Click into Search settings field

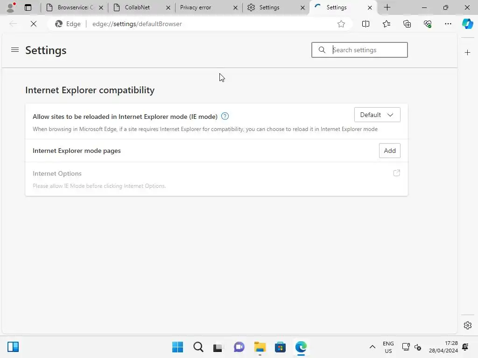359,50
